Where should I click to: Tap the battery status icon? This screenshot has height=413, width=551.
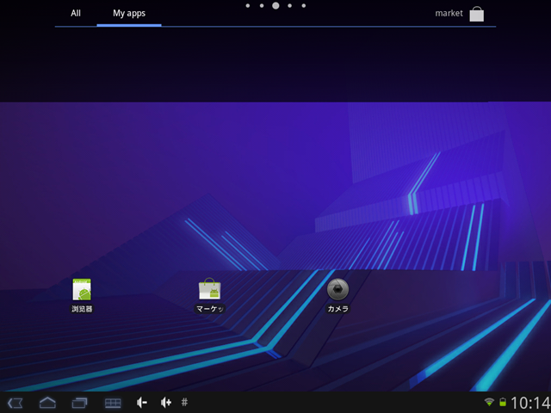(x=503, y=402)
